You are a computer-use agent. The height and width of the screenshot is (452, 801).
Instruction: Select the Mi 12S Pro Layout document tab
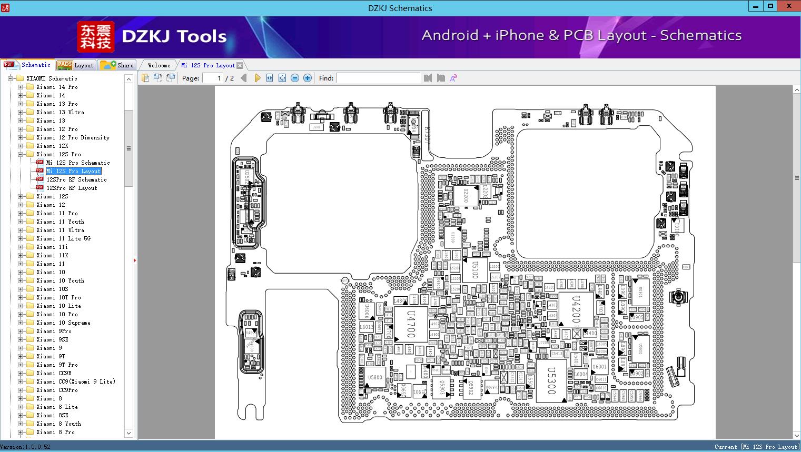pos(208,65)
